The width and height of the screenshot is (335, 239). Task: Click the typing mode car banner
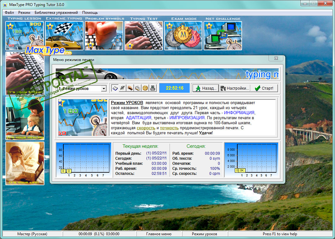click(x=167, y=74)
